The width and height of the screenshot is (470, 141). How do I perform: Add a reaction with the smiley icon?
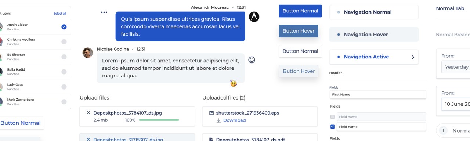252,60
